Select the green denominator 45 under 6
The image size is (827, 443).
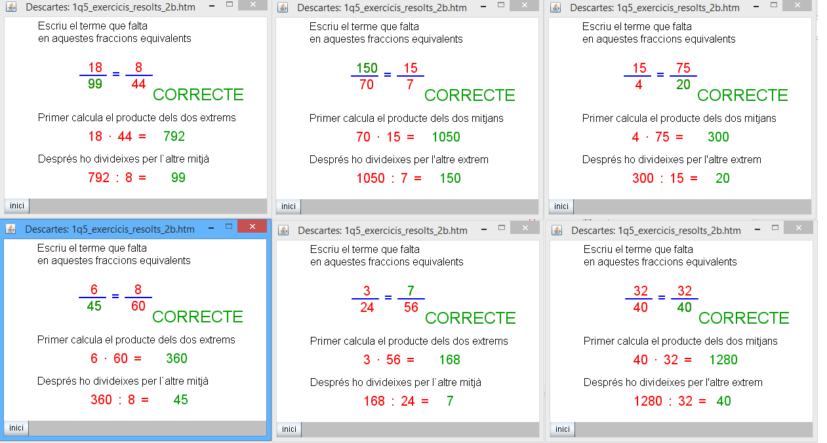coord(94,306)
